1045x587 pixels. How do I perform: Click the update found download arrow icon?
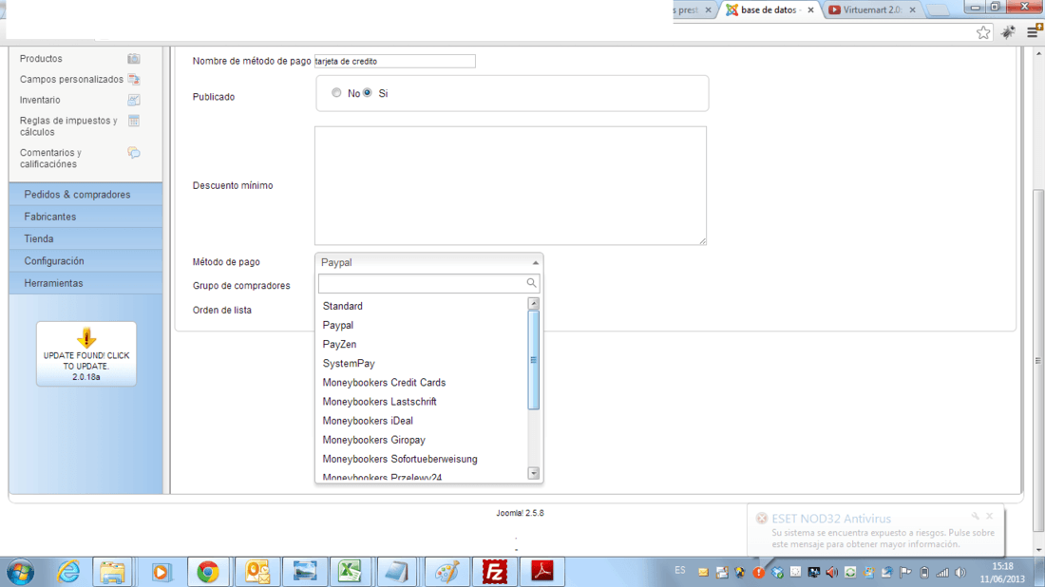point(85,338)
